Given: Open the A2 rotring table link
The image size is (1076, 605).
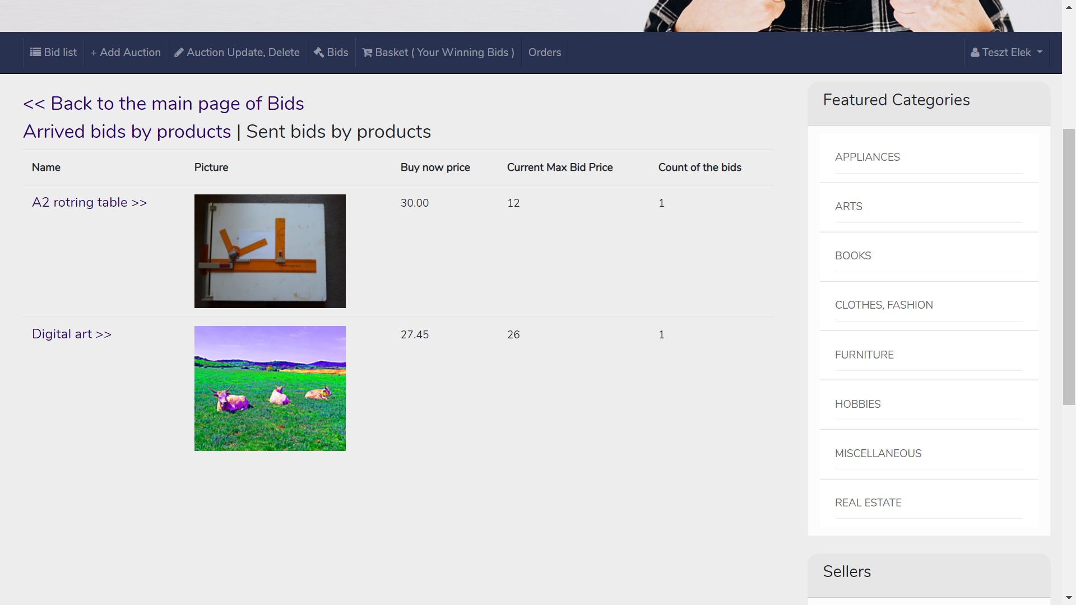Looking at the screenshot, I should tap(89, 202).
